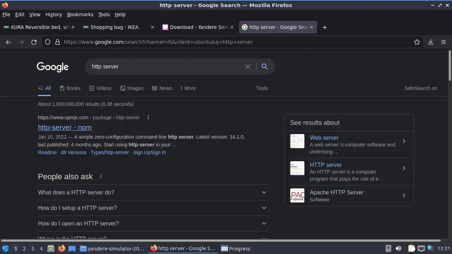Screen dimensions: 452x254
Task: Go to the Google logo homepage
Action: click(53, 67)
